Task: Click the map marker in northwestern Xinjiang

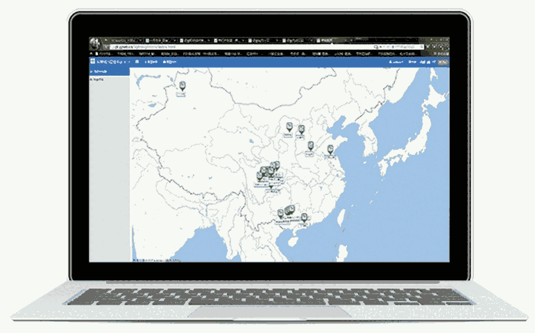Action: click(182, 85)
